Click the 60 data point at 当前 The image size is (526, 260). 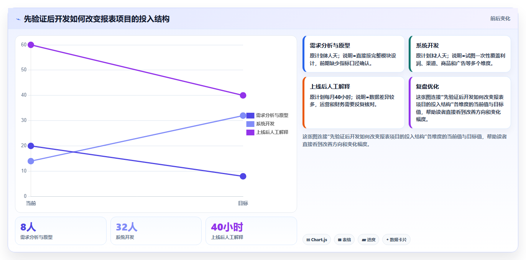tap(31, 45)
